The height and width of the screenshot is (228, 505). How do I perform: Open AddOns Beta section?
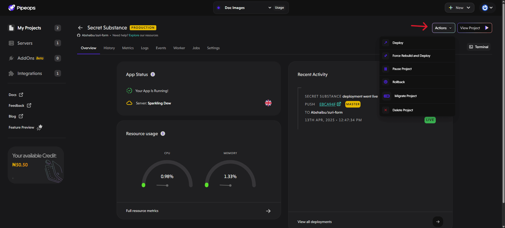[x=34, y=58]
